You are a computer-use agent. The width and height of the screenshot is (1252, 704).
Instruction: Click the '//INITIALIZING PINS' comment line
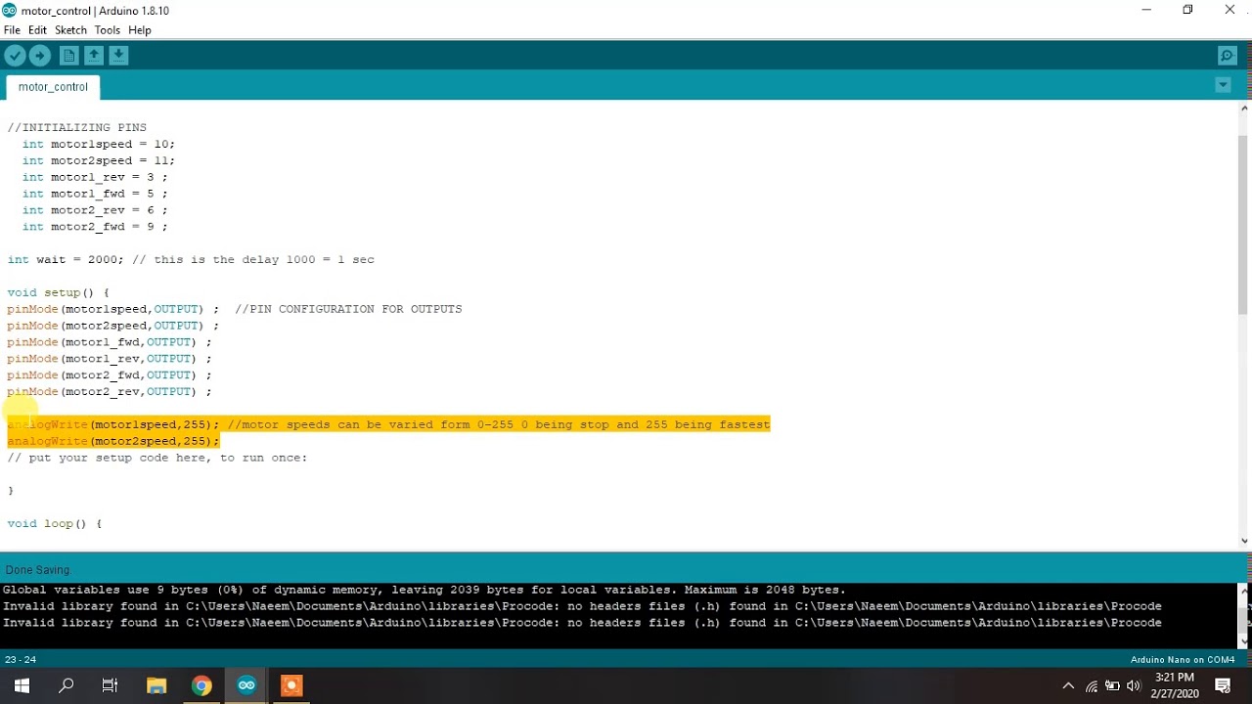click(x=77, y=127)
